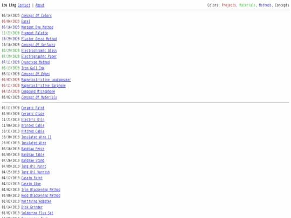Open Ceramic Glaze link
This screenshot has height=218, width=291.
pyautogui.click(x=33, y=114)
